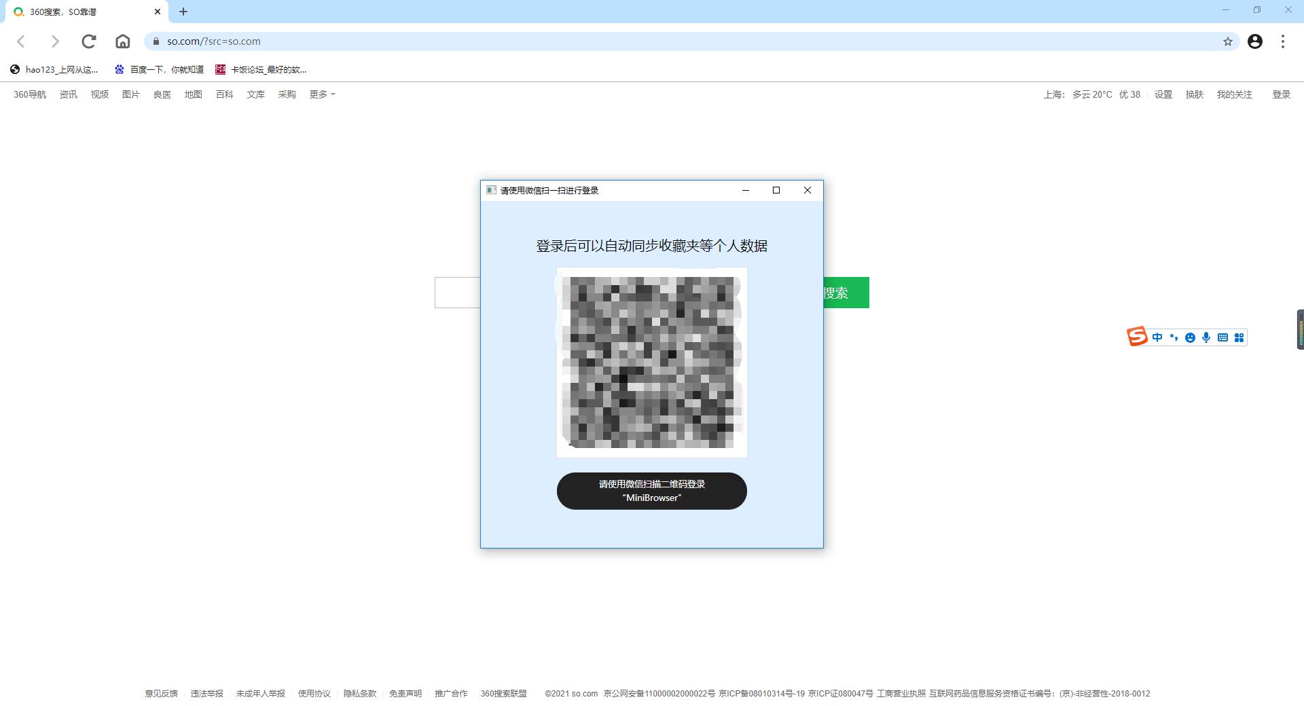Open 视频 section
1304x706 pixels.
(x=100, y=94)
